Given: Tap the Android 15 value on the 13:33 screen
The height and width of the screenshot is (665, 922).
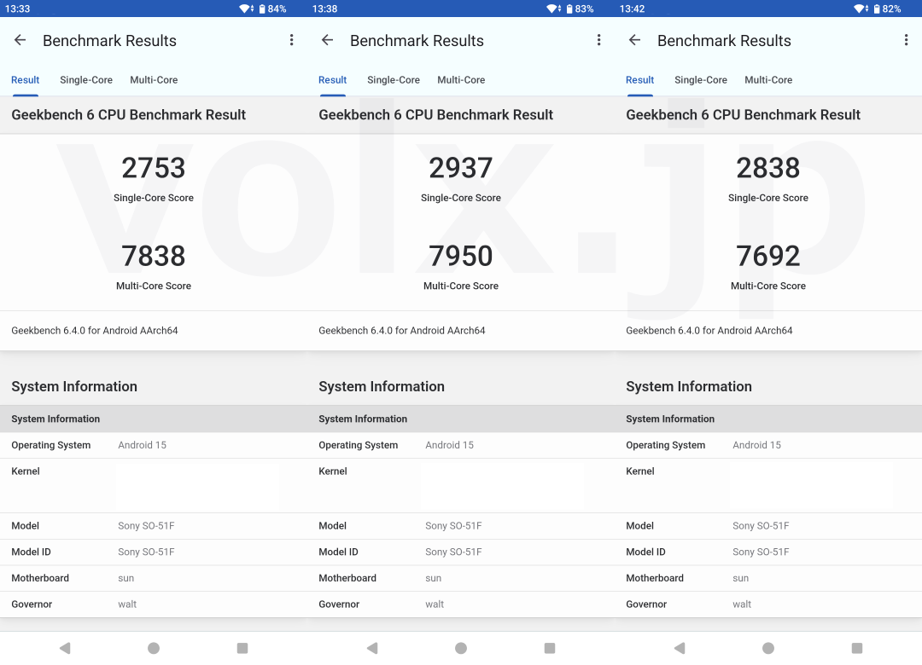Looking at the screenshot, I should point(143,445).
